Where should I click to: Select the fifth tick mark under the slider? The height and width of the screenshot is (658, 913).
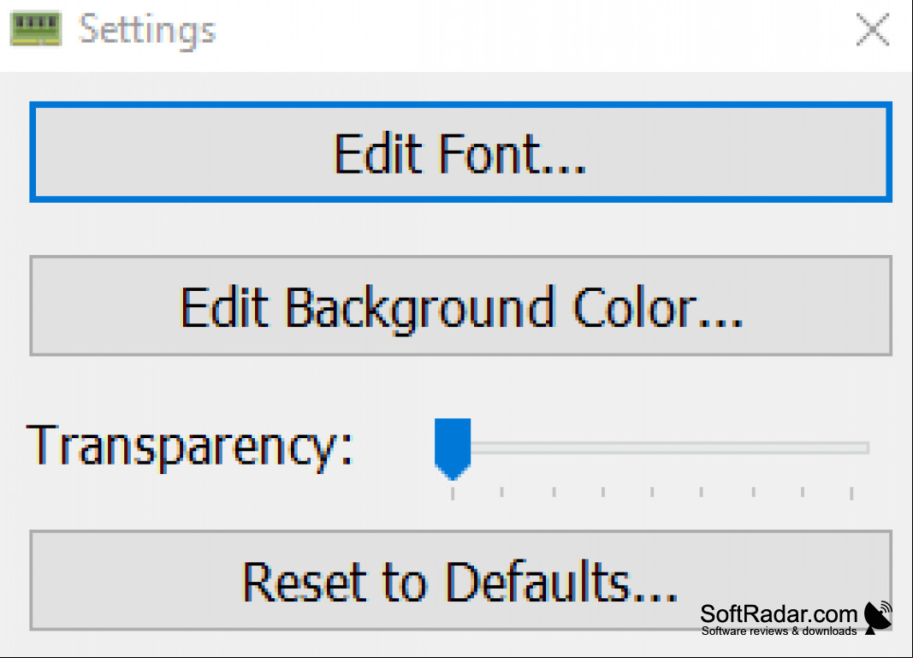652,492
